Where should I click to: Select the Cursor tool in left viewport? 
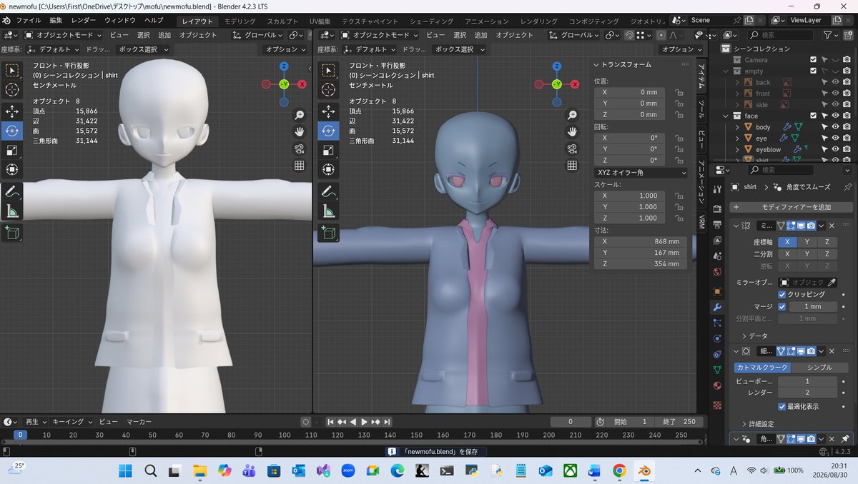tap(12, 89)
